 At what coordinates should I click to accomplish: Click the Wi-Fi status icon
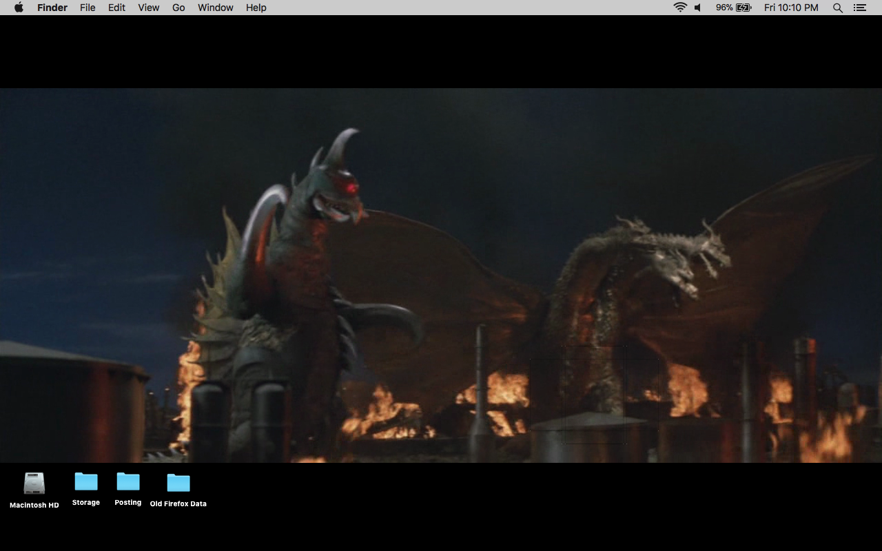point(680,8)
